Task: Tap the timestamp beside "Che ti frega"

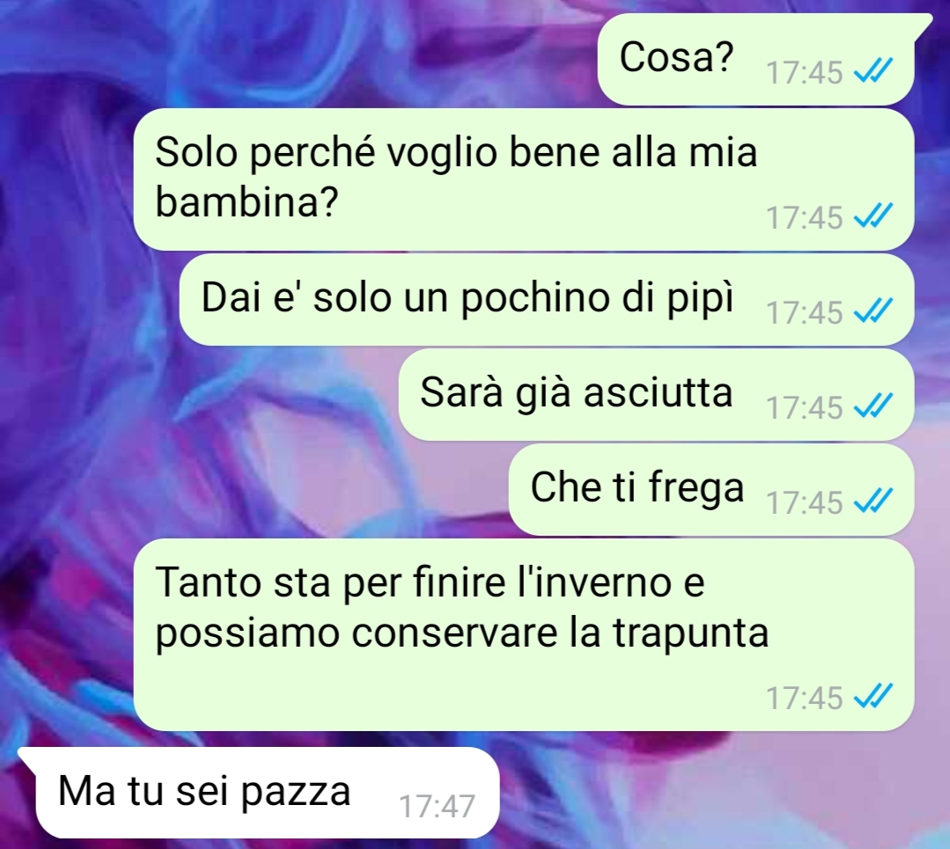Action: [x=805, y=502]
